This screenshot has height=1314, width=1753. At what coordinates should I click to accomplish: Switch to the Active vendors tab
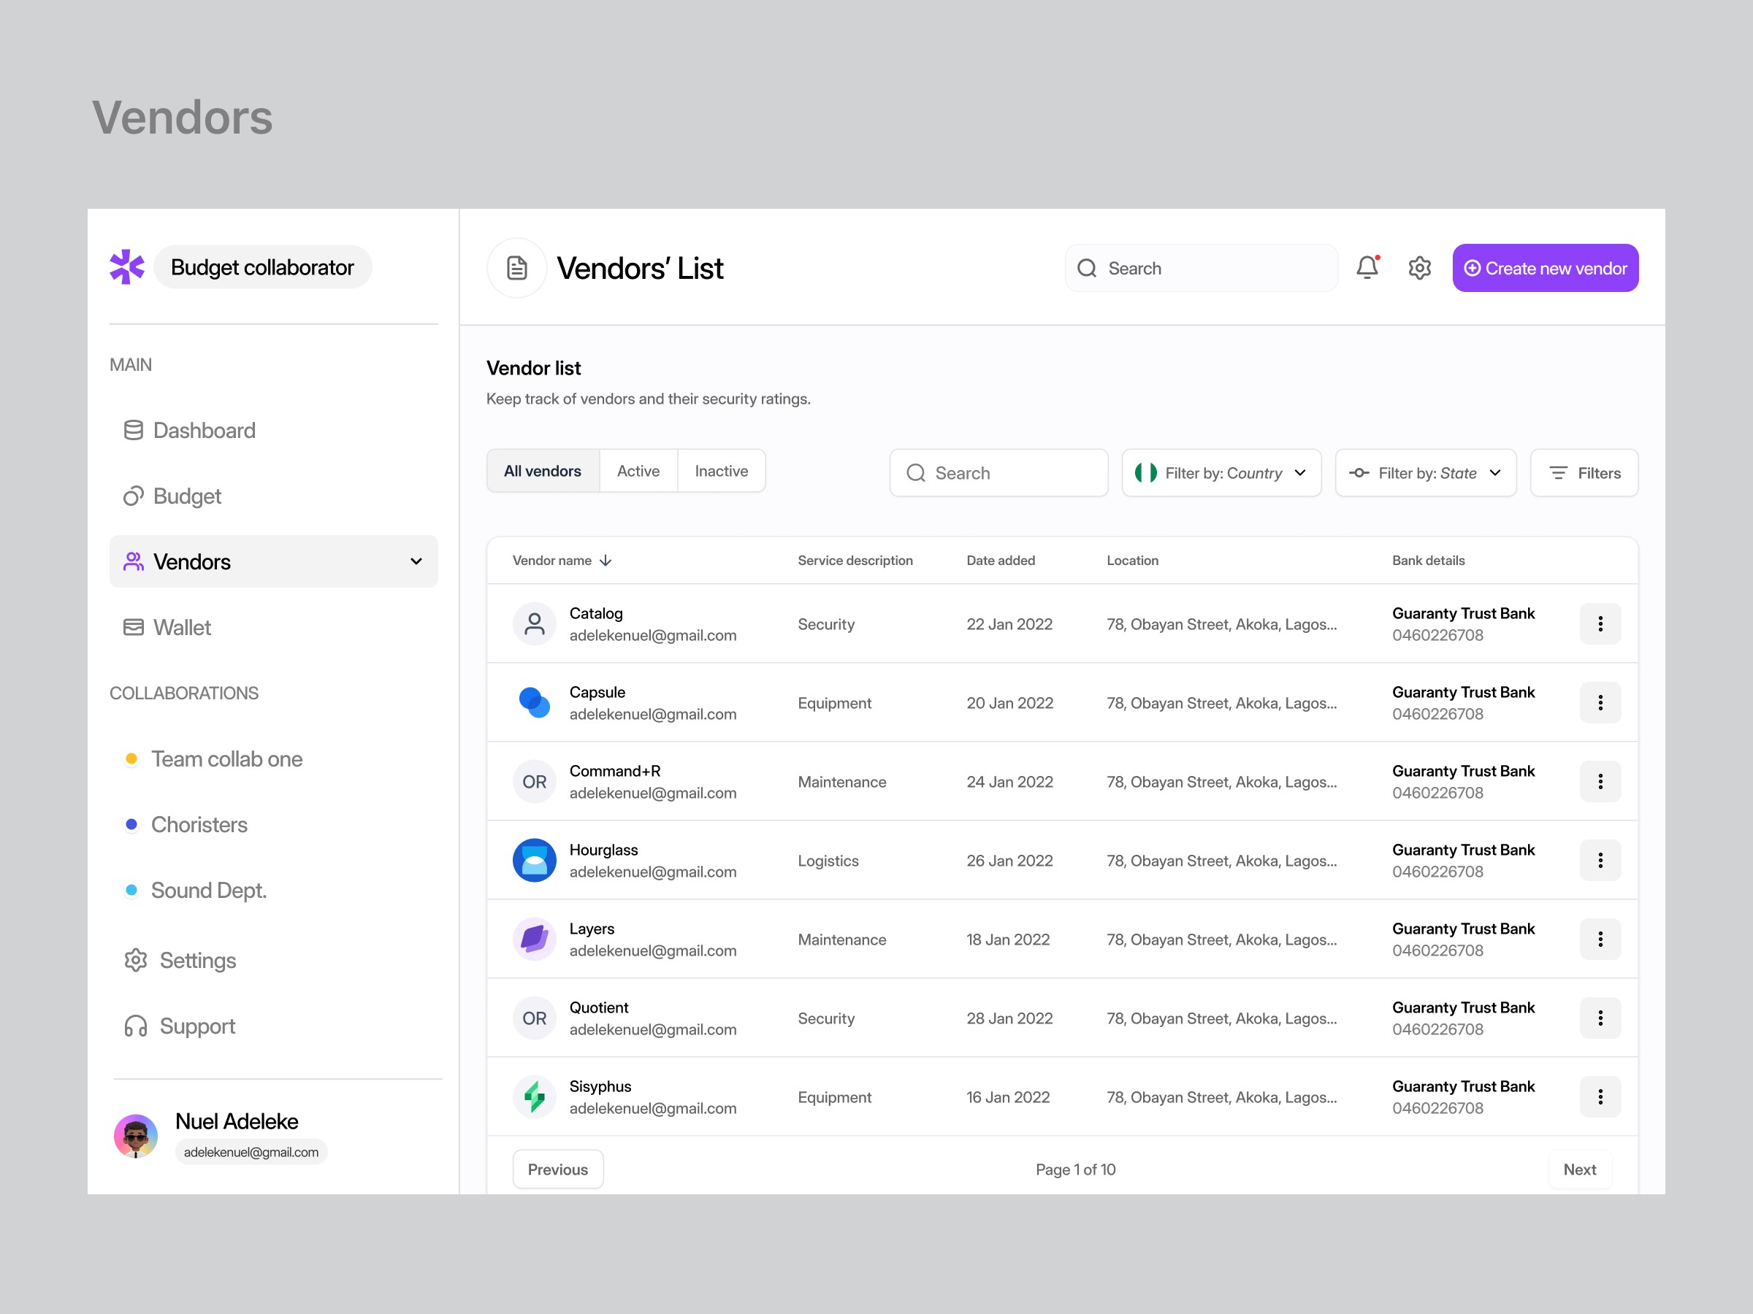pyautogui.click(x=638, y=472)
